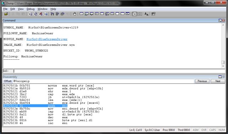Click Command pane scrollbar up arrow

coord(223,25)
